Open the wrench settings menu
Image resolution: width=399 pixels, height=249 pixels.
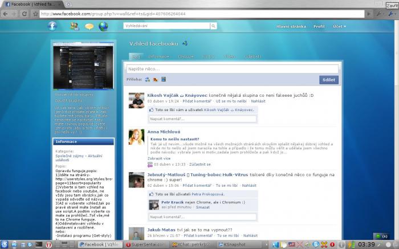[x=391, y=14]
